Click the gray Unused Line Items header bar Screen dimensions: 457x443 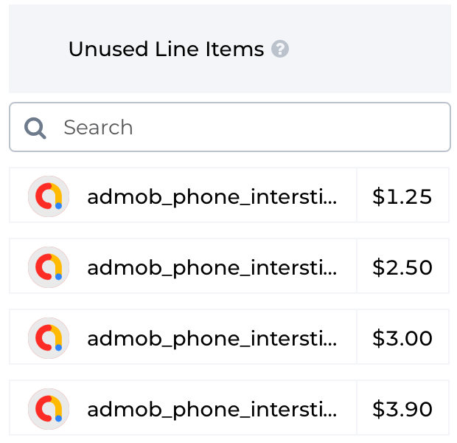[369, 49]
